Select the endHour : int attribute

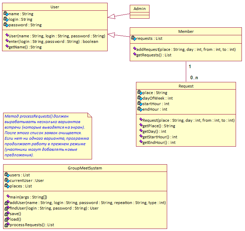155,109
